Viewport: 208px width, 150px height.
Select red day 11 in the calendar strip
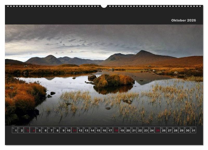[74, 130]
